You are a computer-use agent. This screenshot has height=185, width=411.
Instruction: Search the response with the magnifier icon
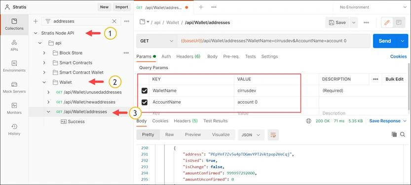point(403,134)
